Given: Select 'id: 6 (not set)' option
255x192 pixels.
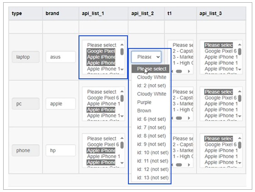Looking at the screenshot, I should coord(151,119).
